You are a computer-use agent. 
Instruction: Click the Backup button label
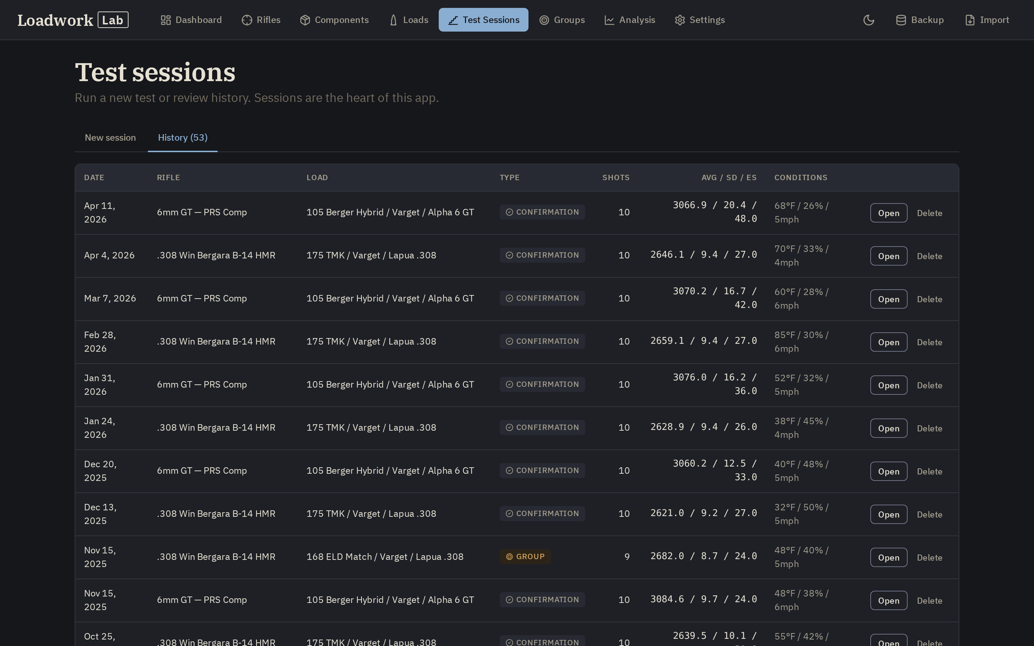[x=927, y=20]
